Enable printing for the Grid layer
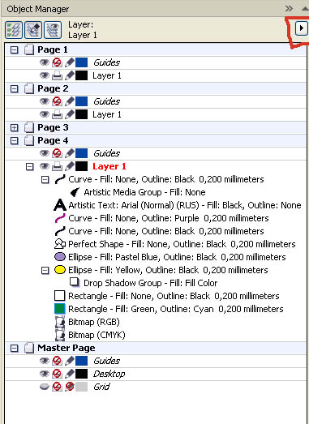 (x=57, y=387)
